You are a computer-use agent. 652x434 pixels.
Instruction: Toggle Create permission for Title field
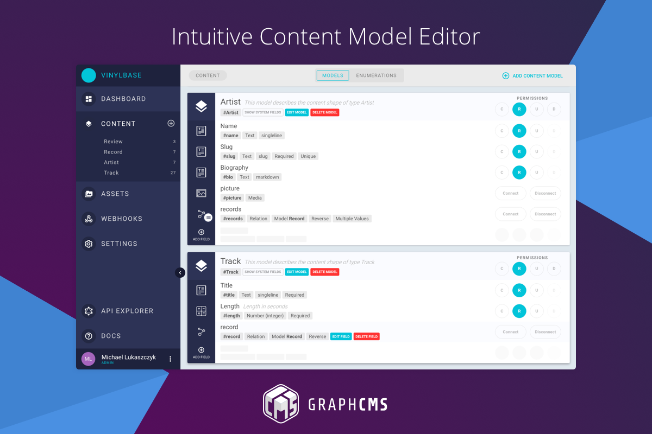click(x=502, y=290)
